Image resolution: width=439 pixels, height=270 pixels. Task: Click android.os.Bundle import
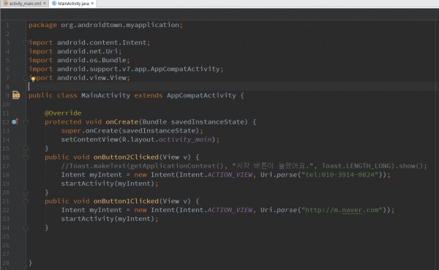pos(91,60)
